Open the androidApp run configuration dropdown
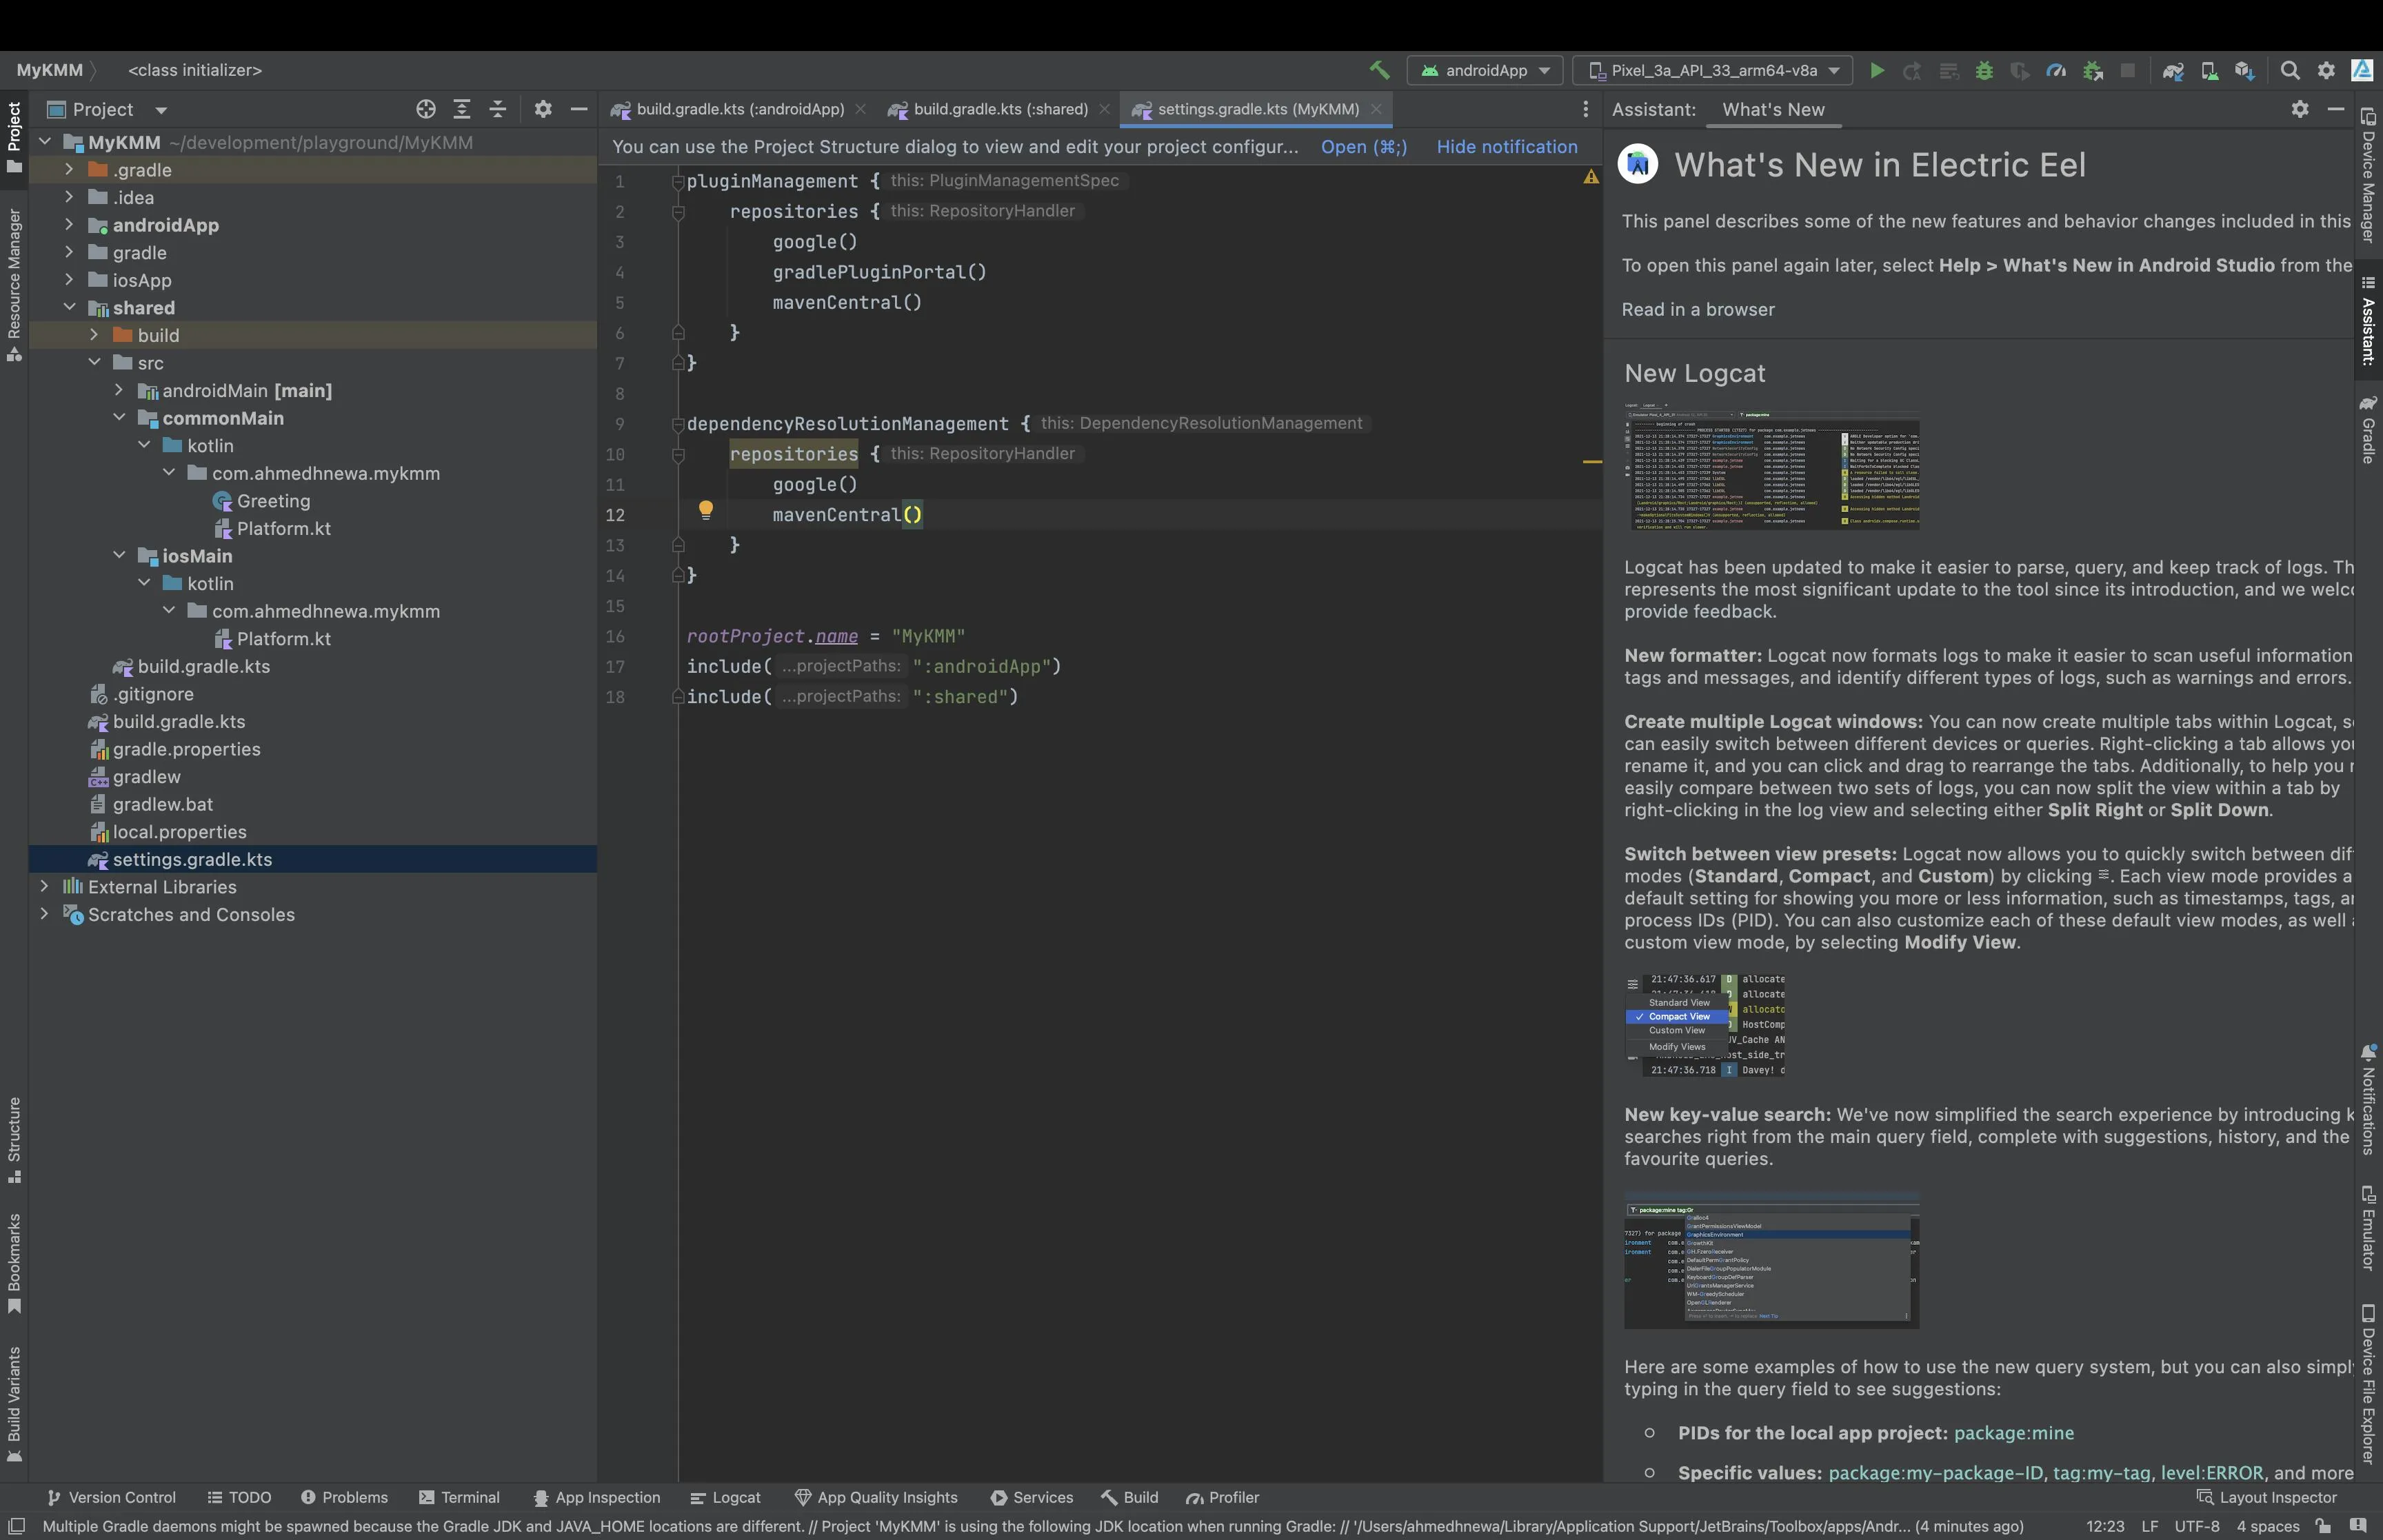The height and width of the screenshot is (1540, 2383). 1485,71
